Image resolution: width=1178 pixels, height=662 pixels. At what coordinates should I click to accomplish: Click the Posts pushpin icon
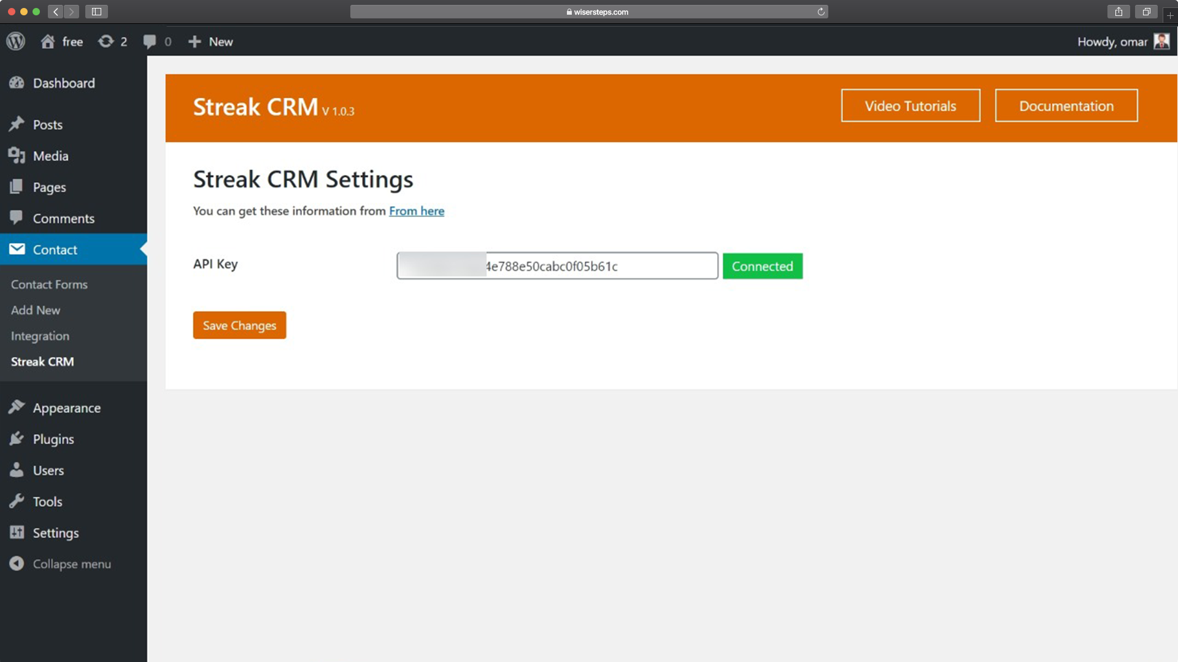point(17,124)
